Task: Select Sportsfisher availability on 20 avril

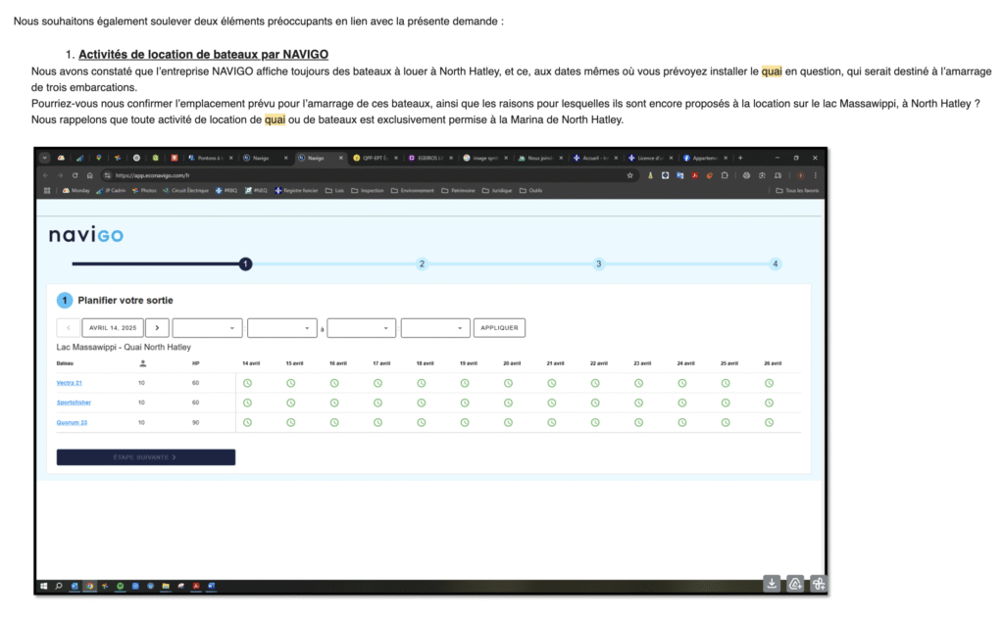Action: coord(508,403)
